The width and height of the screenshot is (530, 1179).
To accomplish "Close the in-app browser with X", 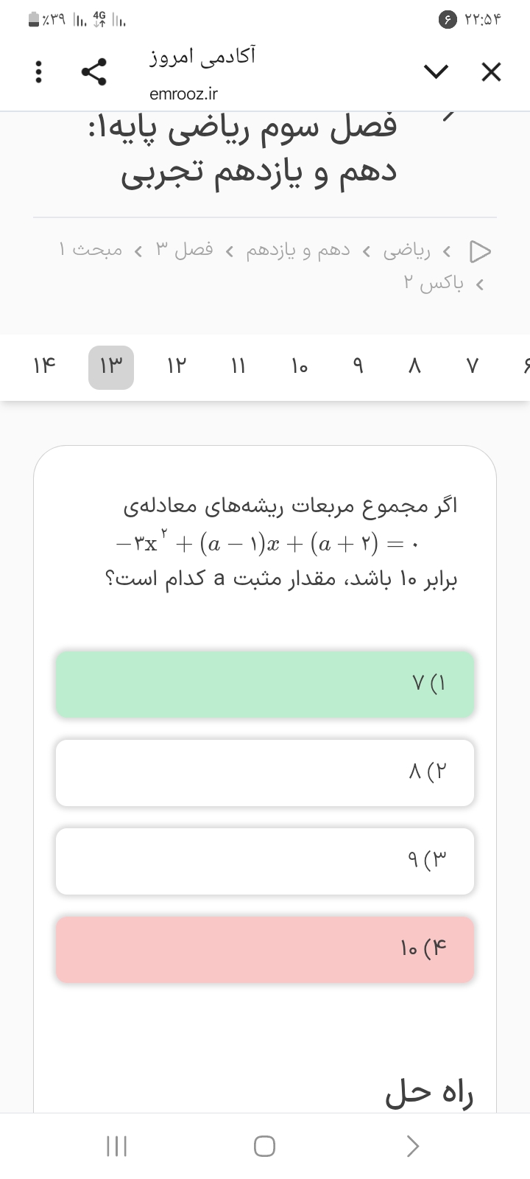I will coord(491,71).
